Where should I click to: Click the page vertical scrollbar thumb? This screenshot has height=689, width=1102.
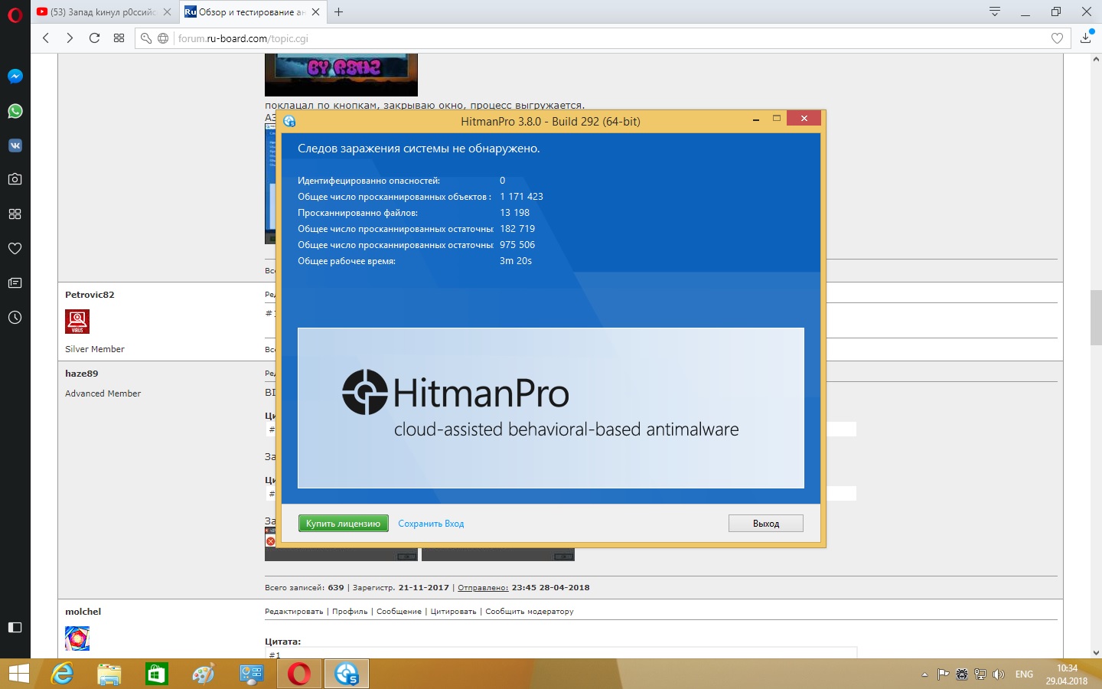click(1096, 318)
